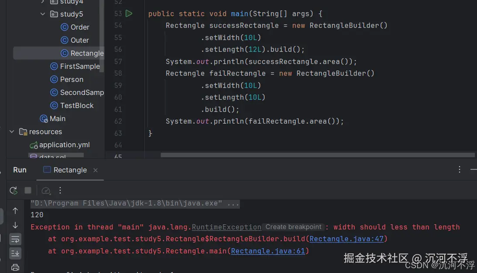Screen dimensions: 477x273
Task: Open the profiler run icon
Action: 46,190
